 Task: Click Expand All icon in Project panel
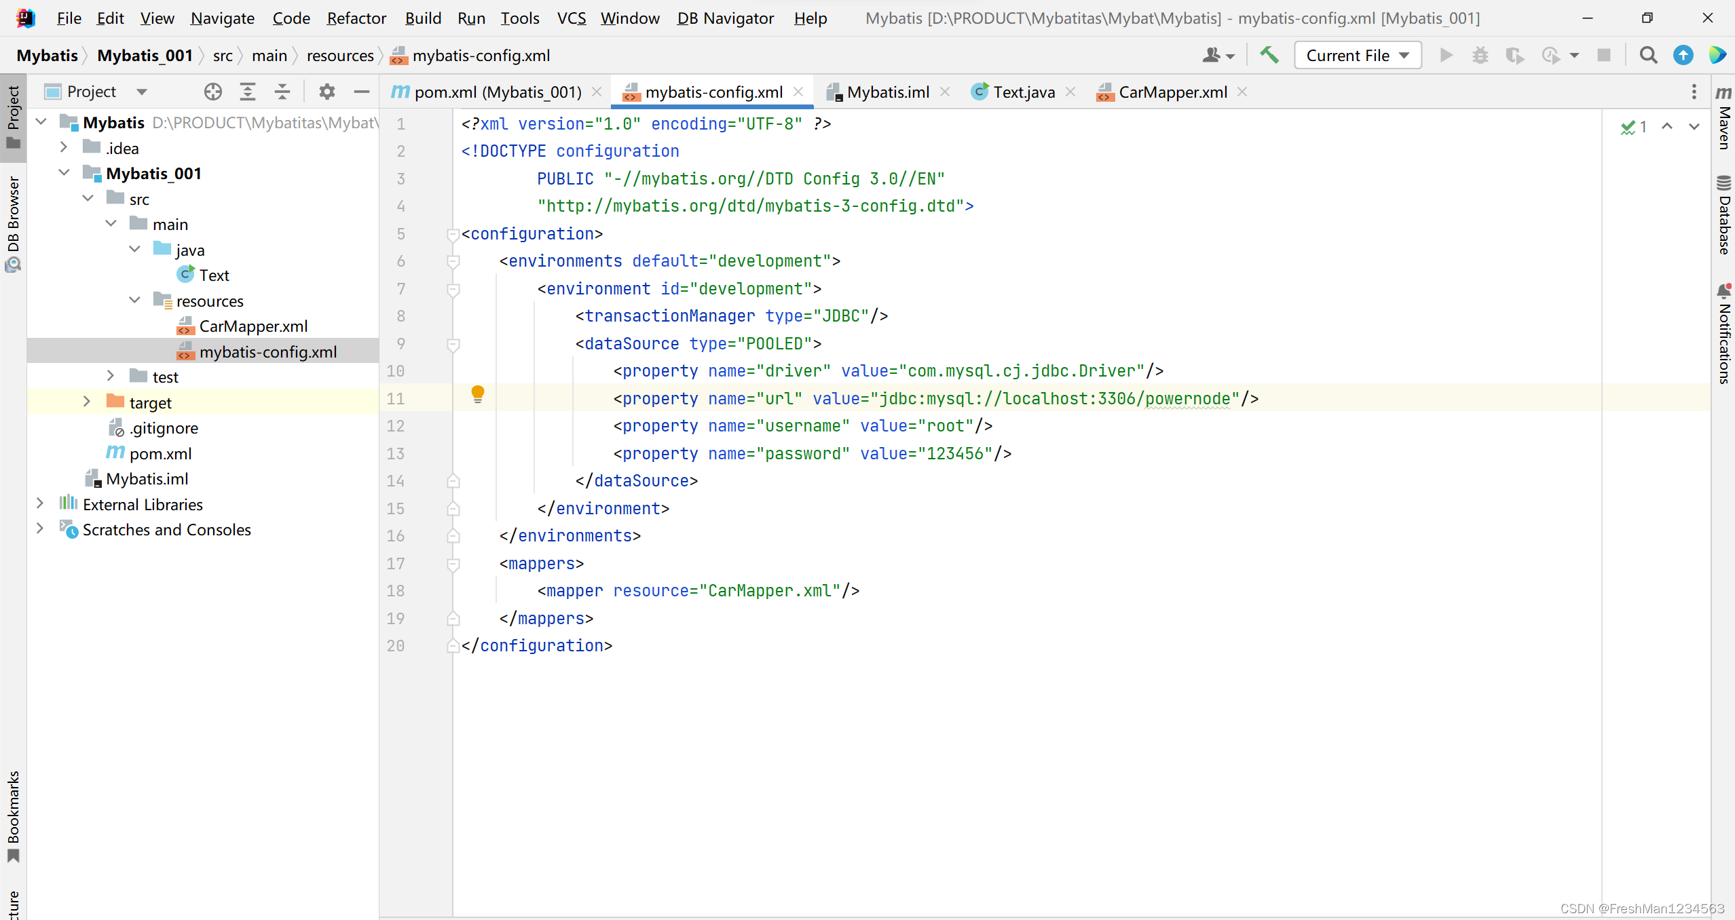tap(248, 92)
